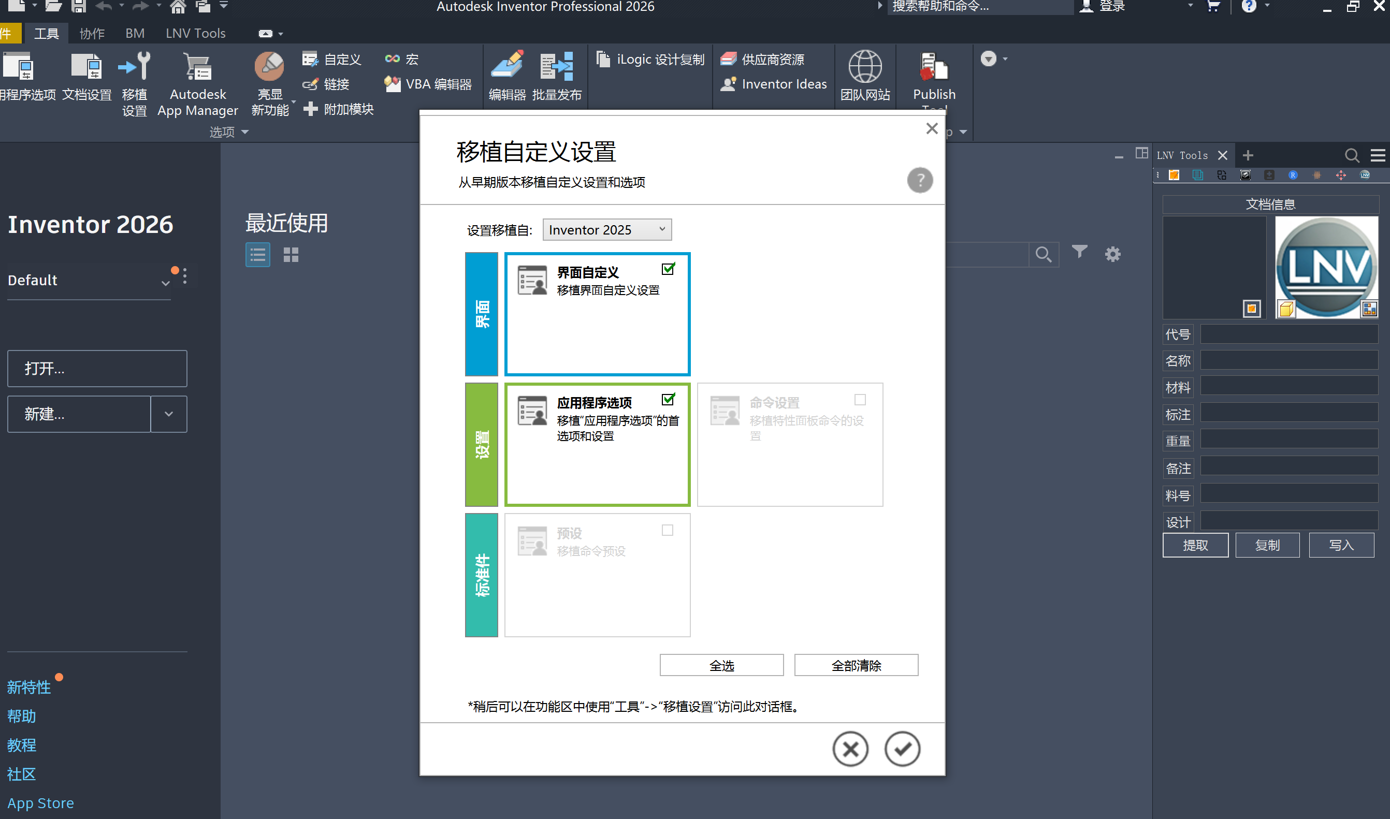The image size is (1390, 819).
Task: Open project options three-dot menu
Action: tap(185, 276)
